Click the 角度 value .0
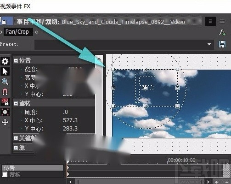The width and height of the screenshot is (231, 184). coord(65,112)
